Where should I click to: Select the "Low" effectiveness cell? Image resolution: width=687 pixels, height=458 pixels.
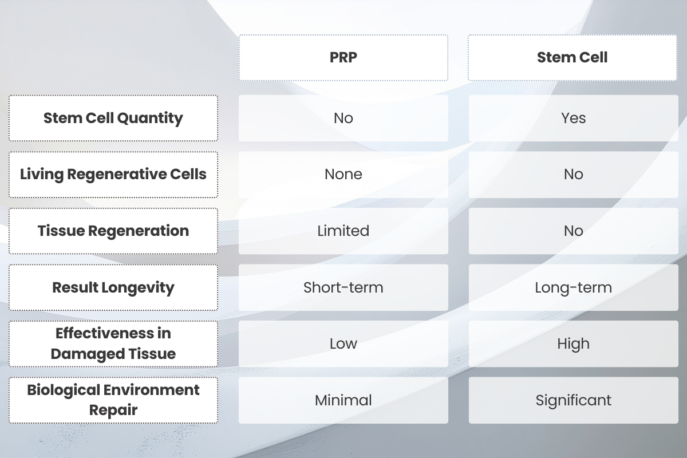343,343
